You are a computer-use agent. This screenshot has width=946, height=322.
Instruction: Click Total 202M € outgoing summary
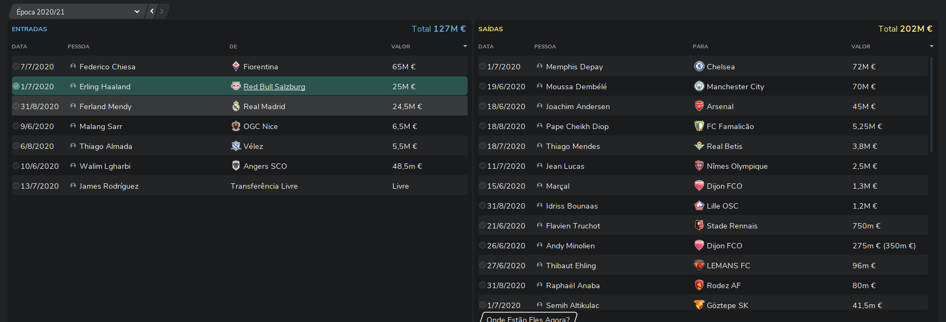[x=905, y=28]
